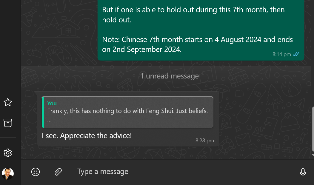Start voice recording with microphone icon
Viewport: 314px width, 185px height.
pyautogui.click(x=303, y=172)
